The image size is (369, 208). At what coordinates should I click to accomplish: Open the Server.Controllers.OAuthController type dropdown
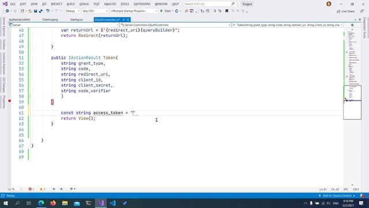coord(175,25)
